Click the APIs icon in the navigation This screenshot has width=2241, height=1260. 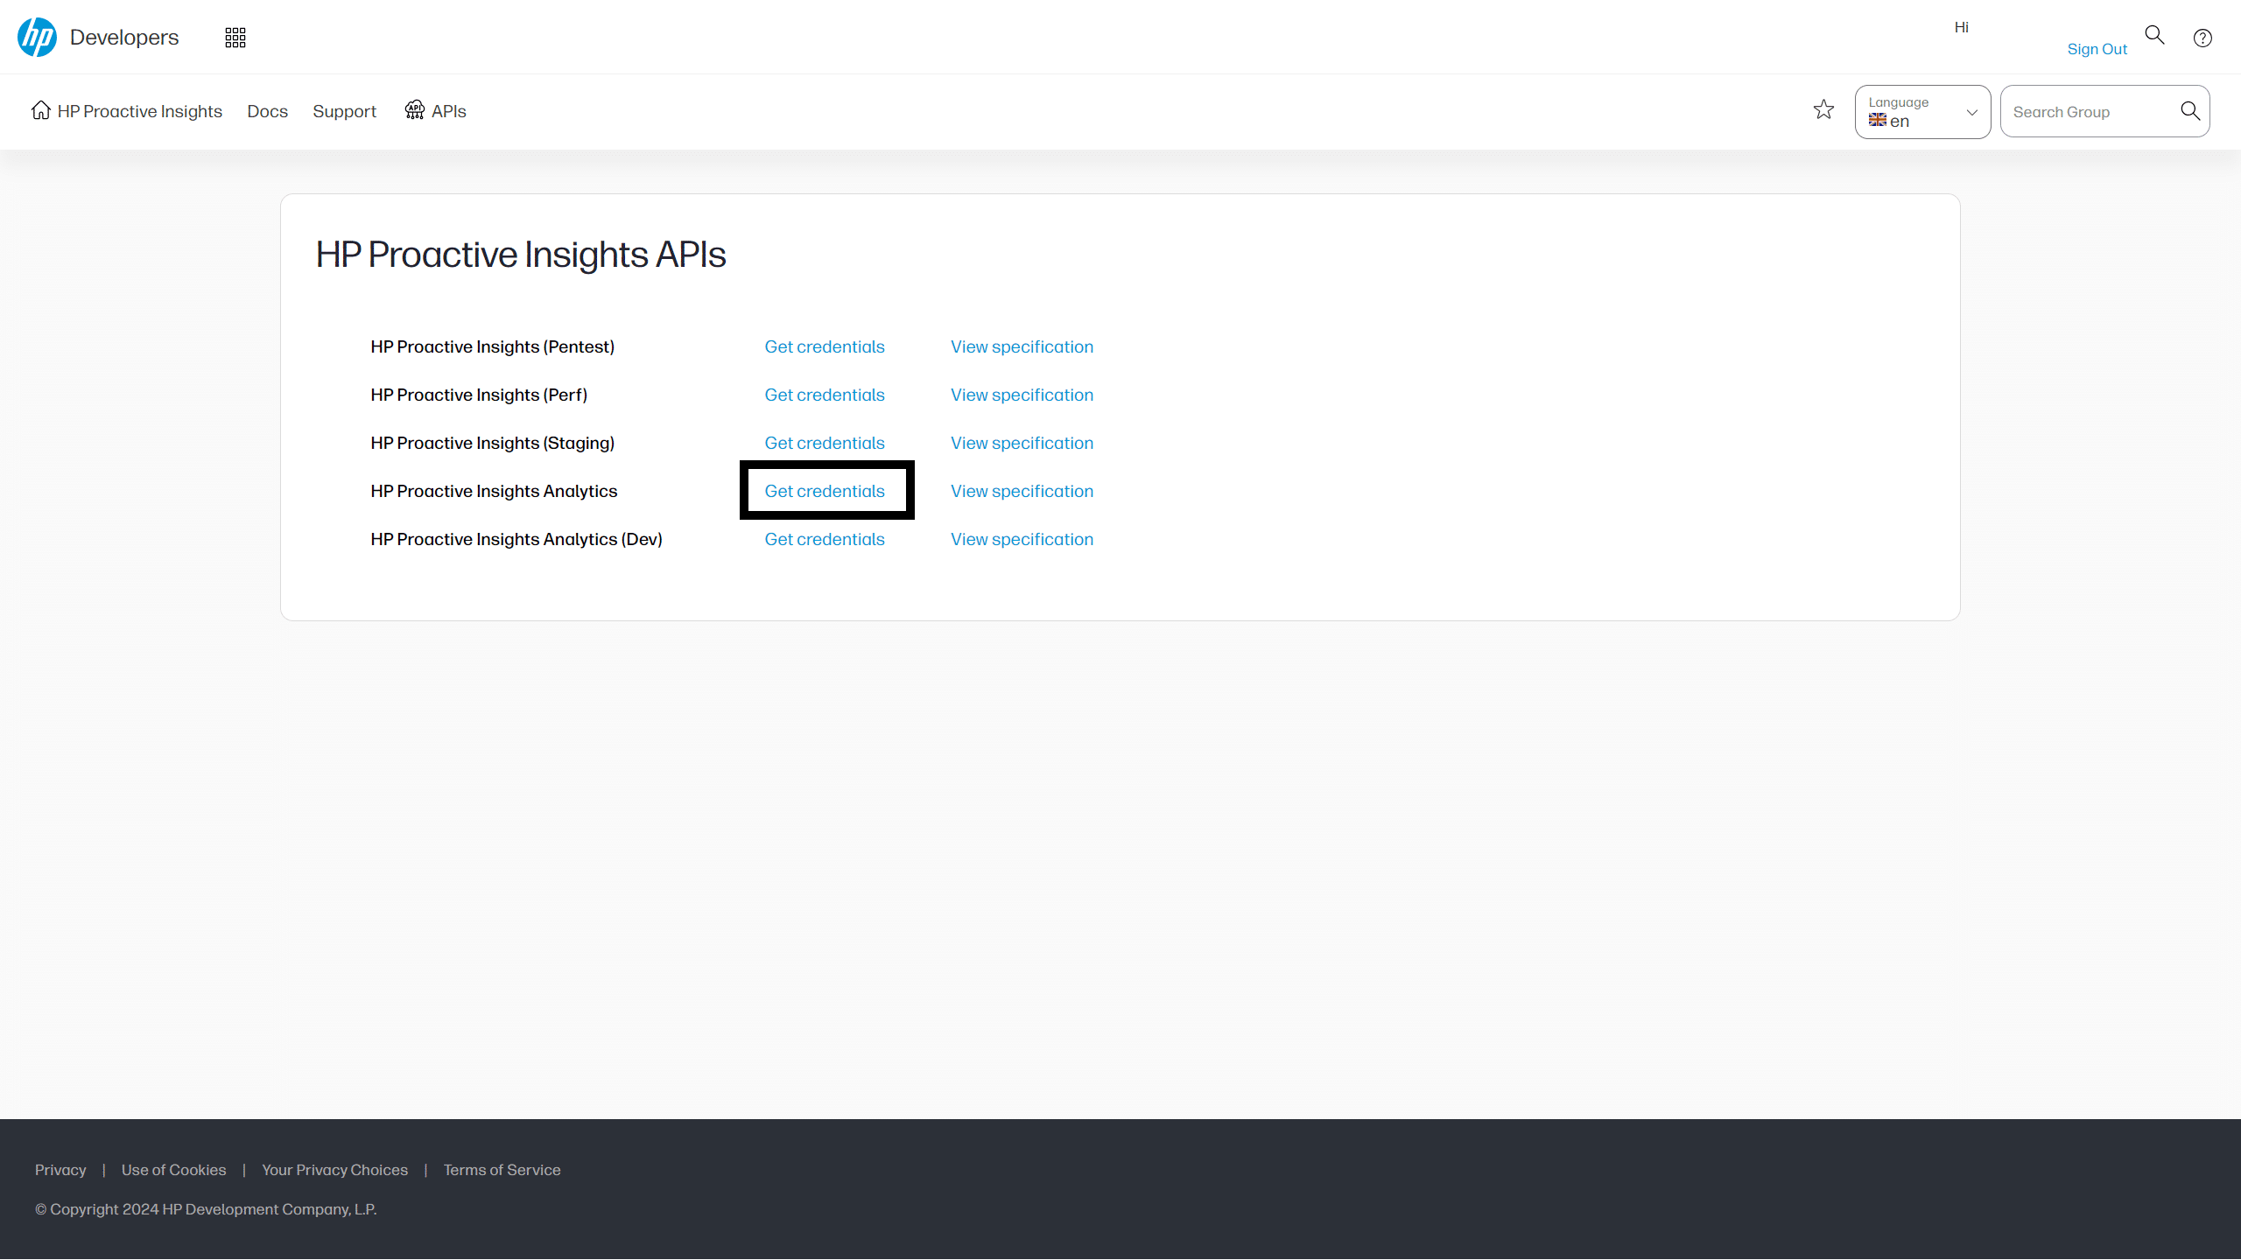tap(415, 110)
